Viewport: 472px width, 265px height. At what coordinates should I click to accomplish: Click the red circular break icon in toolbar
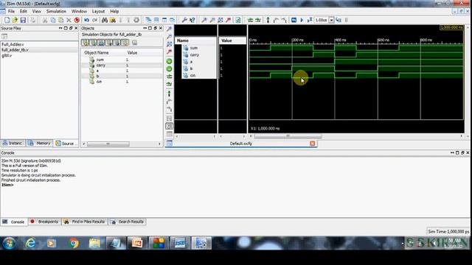77,20
